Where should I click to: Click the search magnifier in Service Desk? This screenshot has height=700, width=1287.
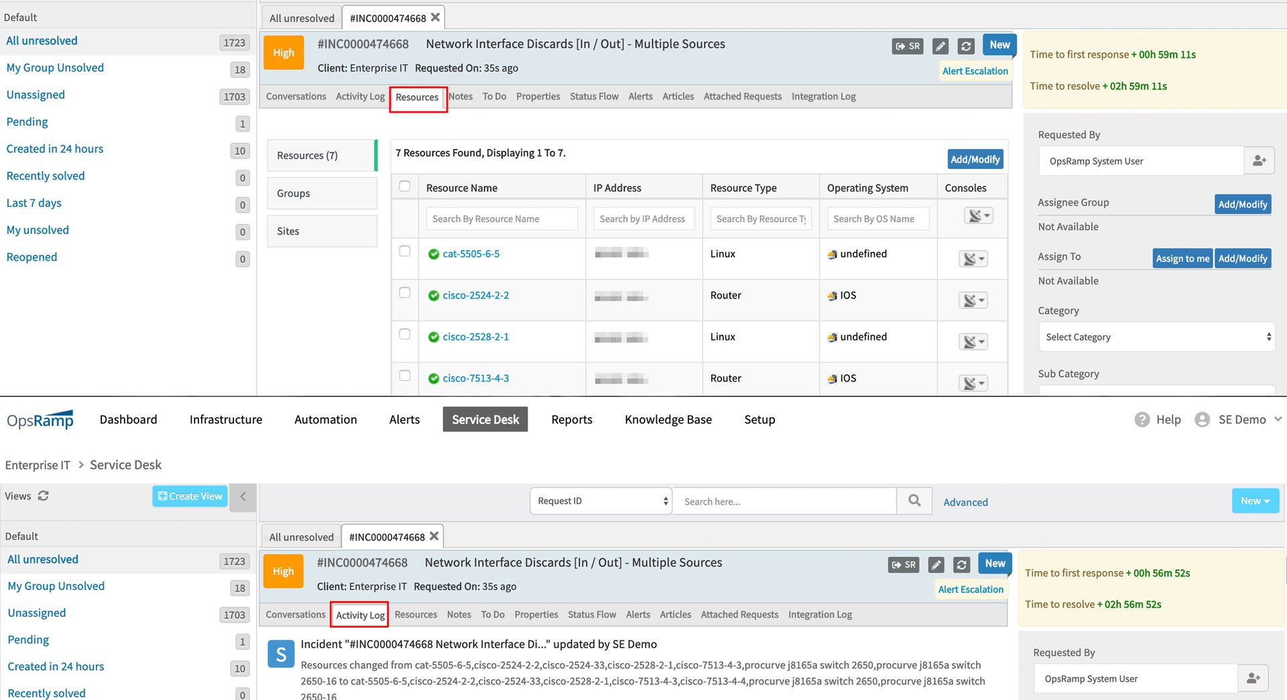coord(914,501)
